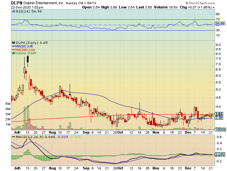This screenshot has width=227, height=171.
Task: Click the MA(200) 3.64 legend entry
Action: click(x=23, y=50)
